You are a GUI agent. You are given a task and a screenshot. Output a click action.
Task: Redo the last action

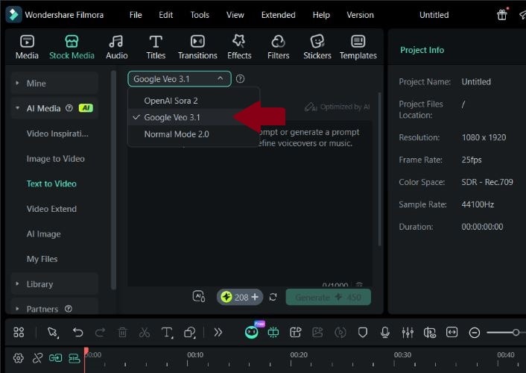click(x=100, y=332)
